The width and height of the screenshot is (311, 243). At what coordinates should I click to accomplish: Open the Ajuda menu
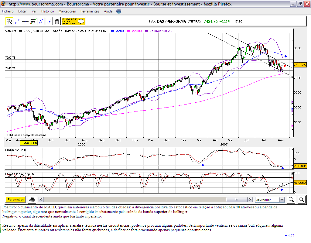[x=108, y=11]
